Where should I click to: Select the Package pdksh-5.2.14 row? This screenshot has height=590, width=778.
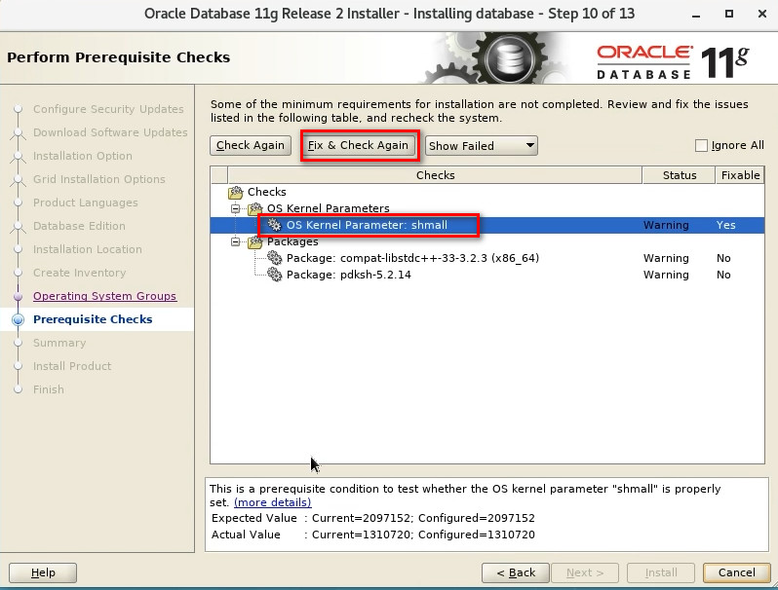pyautogui.click(x=348, y=275)
